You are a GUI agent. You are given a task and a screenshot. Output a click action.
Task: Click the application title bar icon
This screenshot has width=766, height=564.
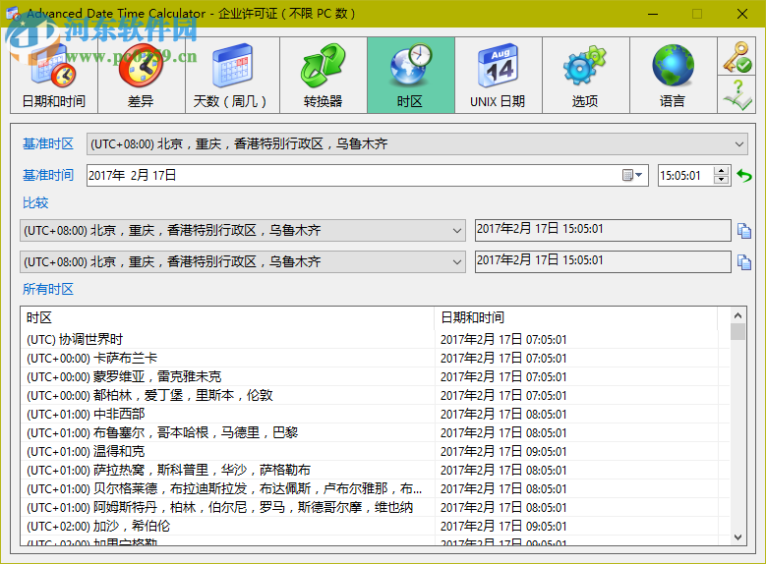(x=13, y=13)
